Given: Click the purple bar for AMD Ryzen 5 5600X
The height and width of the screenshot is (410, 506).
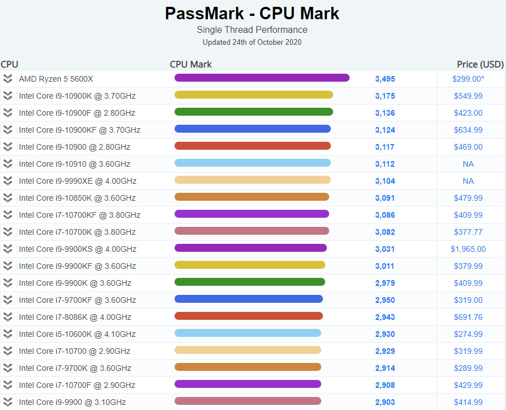Looking at the screenshot, I should 262,78.
